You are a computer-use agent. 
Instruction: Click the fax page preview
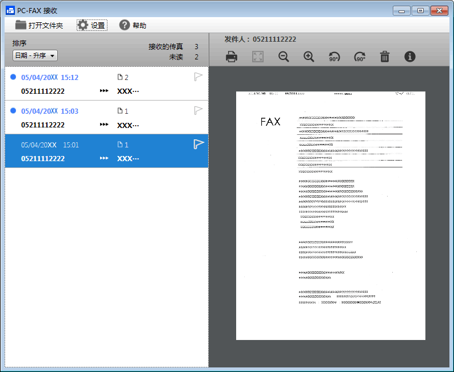coord(330,215)
